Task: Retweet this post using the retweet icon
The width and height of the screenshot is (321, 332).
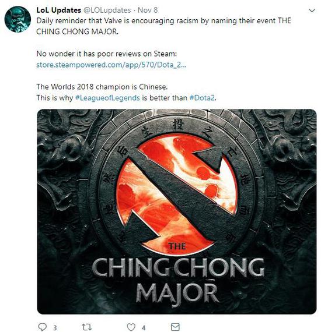Action: [x=87, y=327]
